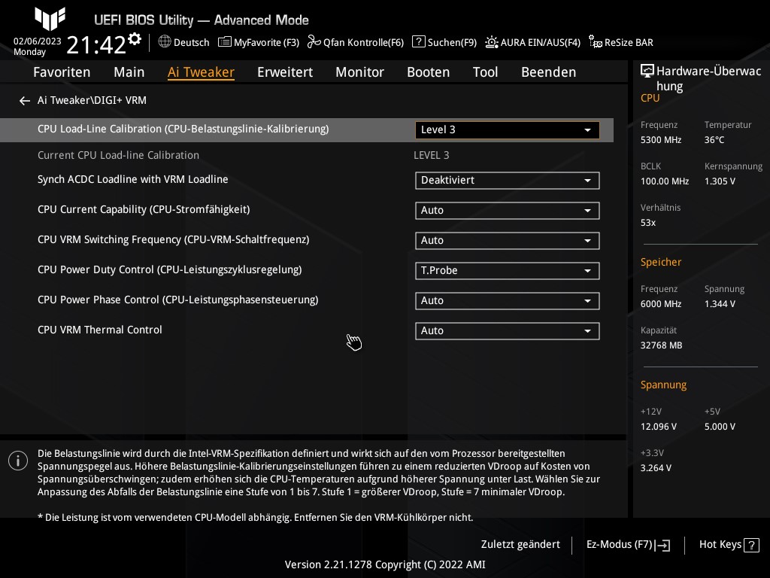
Task: Click the 12.096 V reading
Action: coord(659,427)
